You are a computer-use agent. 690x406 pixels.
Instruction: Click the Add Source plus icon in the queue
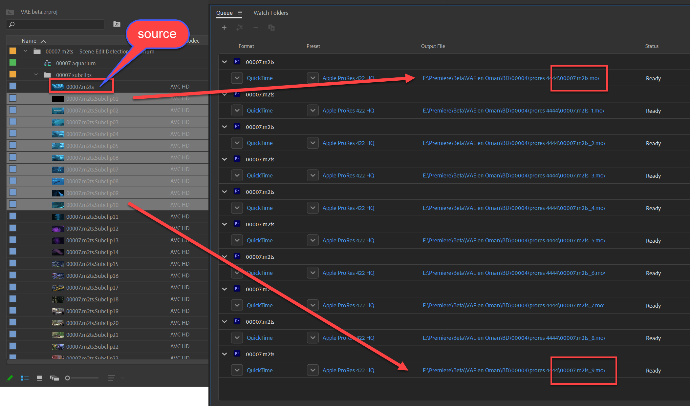point(224,28)
